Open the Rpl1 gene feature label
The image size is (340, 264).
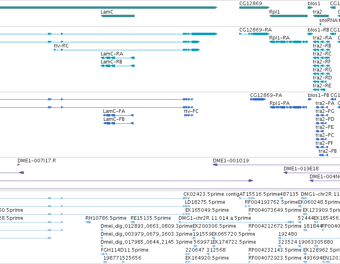(274, 12)
